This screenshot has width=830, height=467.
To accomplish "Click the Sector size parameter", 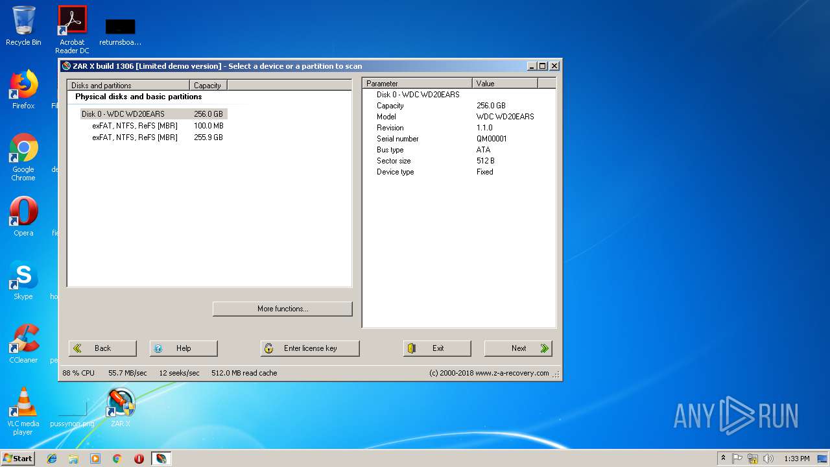I will 394,161.
